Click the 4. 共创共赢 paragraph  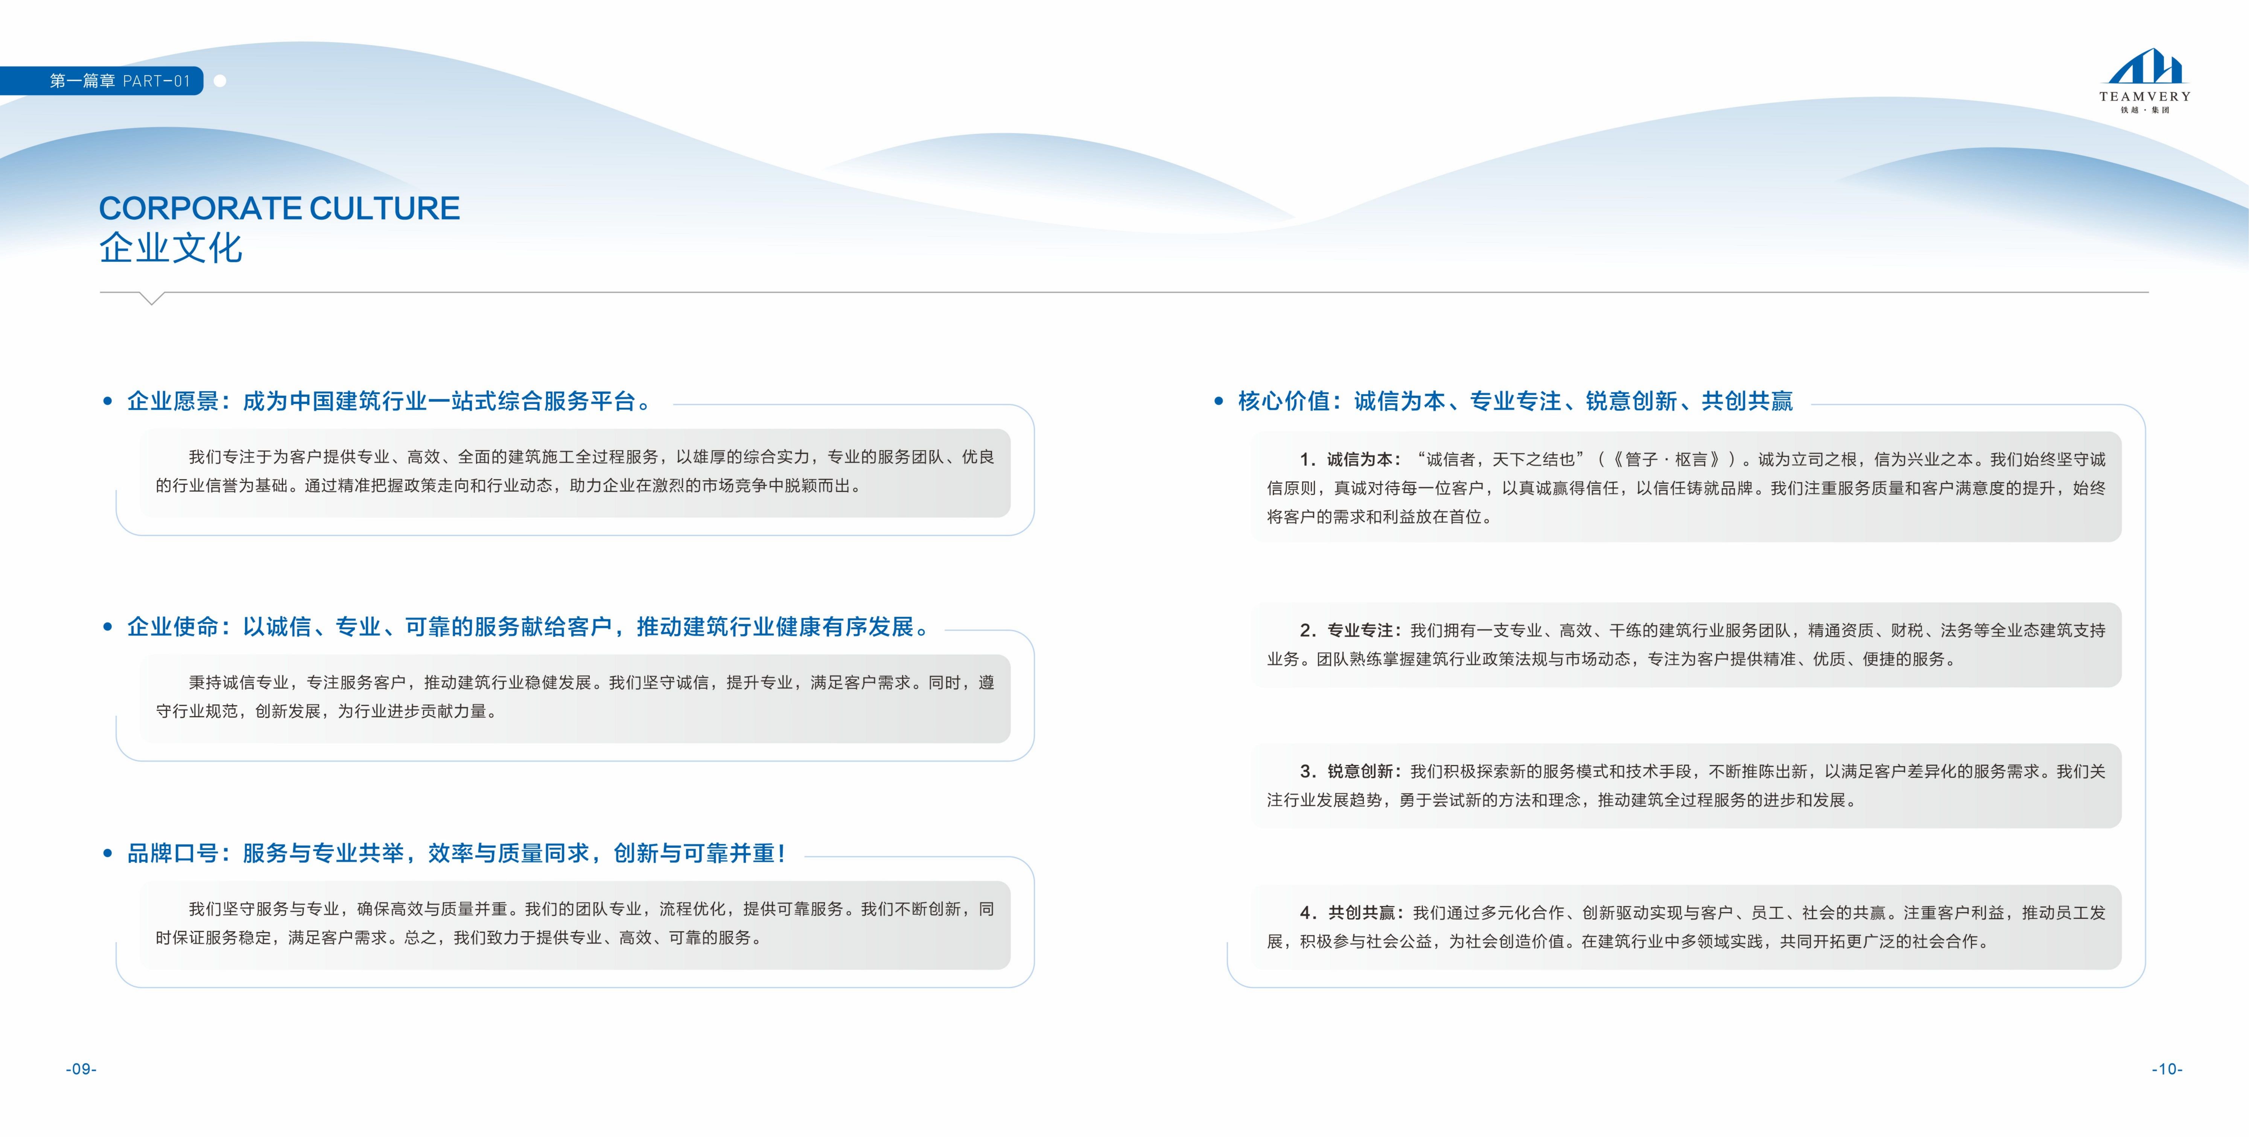click(1686, 927)
